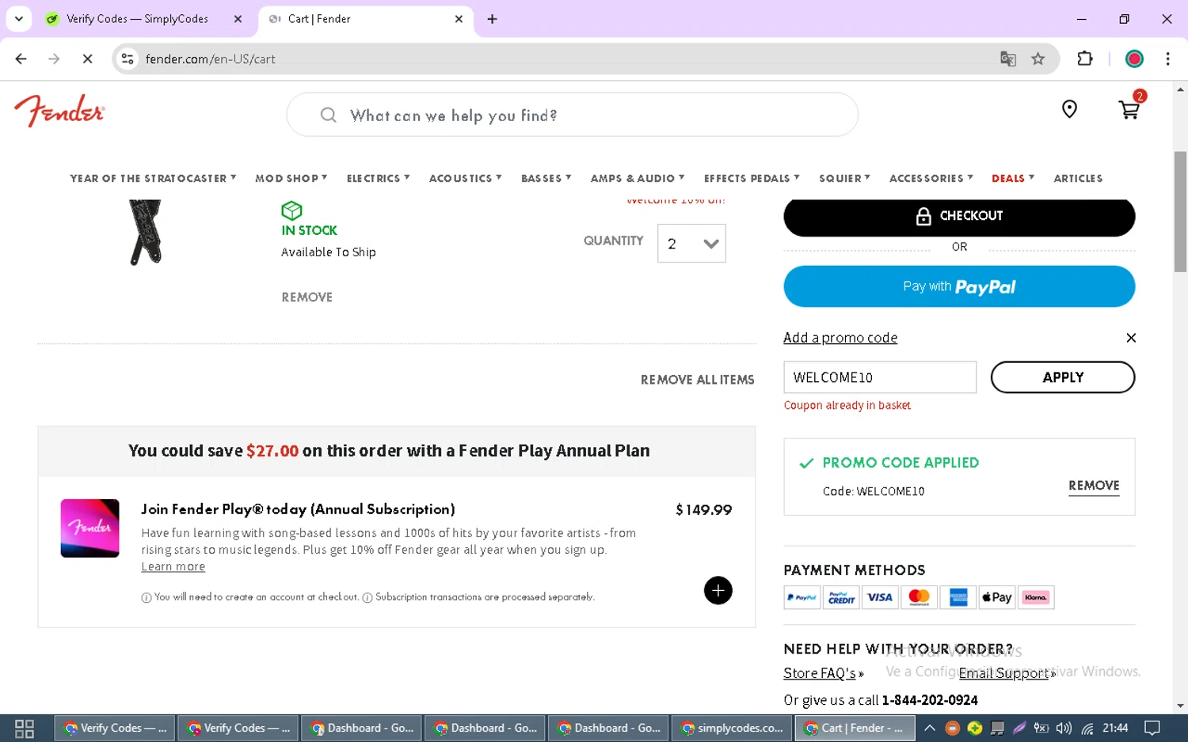Open the tab search dropdown arrow
Image resolution: width=1188 pixels, height=742 pixels.
click(19, 19)
